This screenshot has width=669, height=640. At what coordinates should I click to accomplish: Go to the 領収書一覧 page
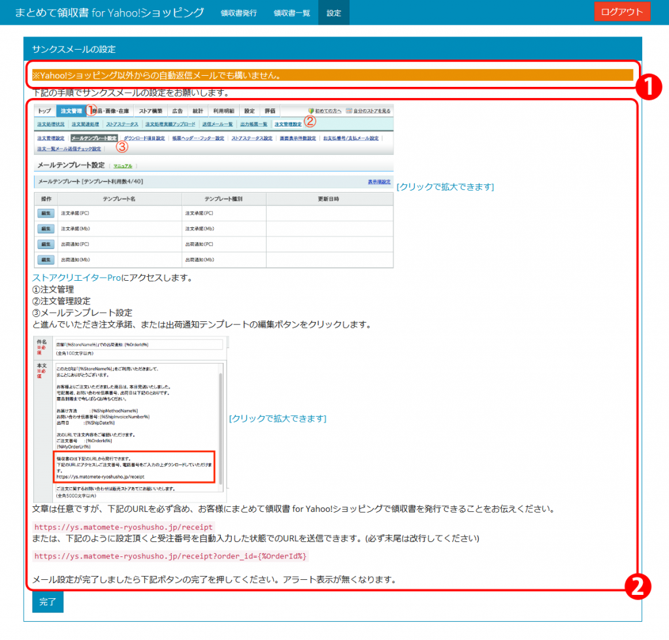[291, 13]
